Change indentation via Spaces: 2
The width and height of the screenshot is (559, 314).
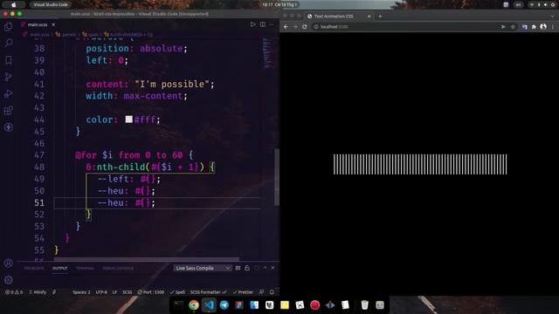81,292
